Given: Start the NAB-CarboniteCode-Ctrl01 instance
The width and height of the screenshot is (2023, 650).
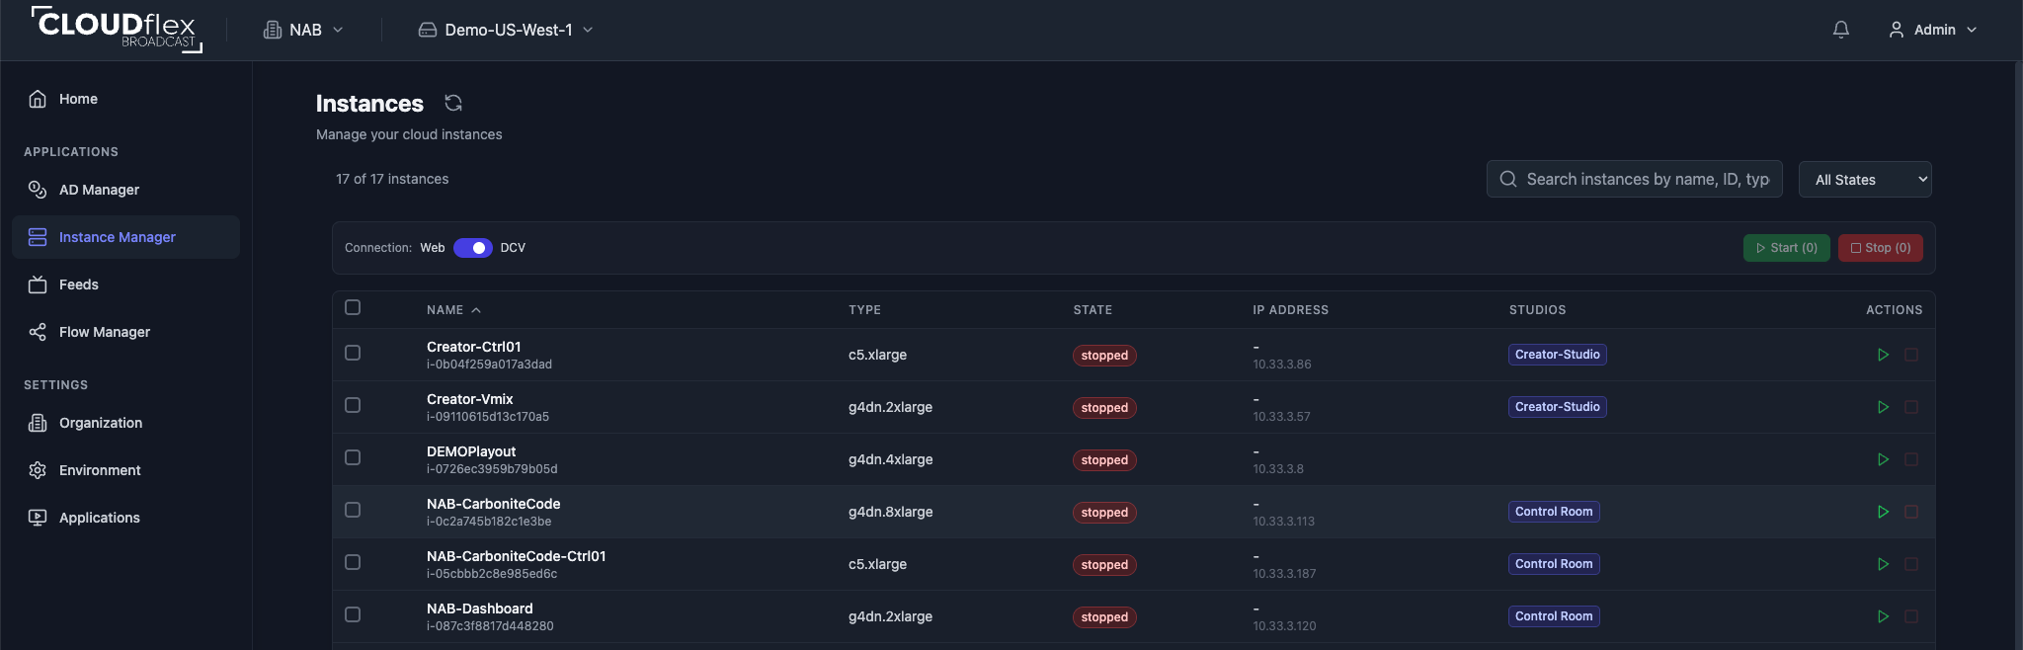Looking at the screenshot, I should pos(1883,564).
